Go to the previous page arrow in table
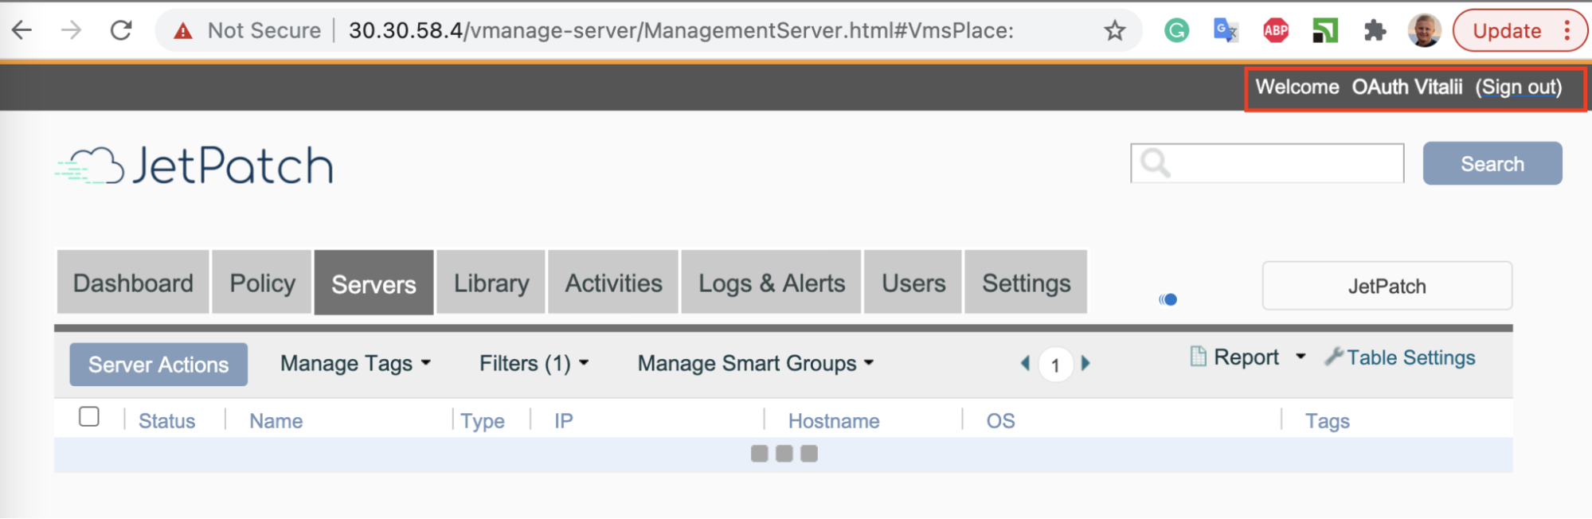 [x=1025, y=364]
